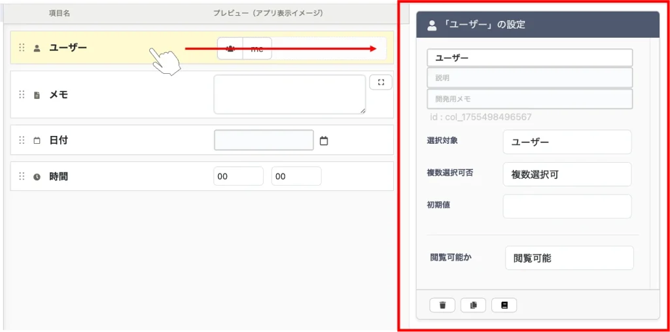Click the person icon beside ユーザー
The image size is (670, 332).
[37, 48]
